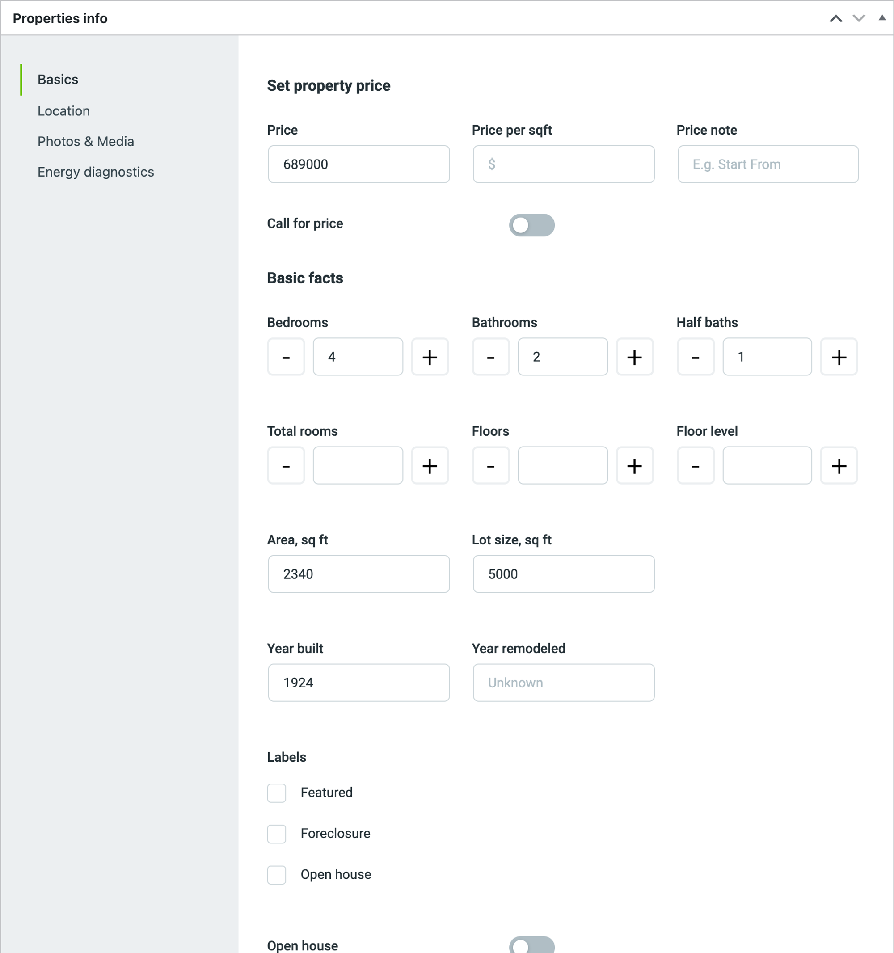Edit the Area sq ft field
This screenshot has height=953, width=894.
point(358,574)
